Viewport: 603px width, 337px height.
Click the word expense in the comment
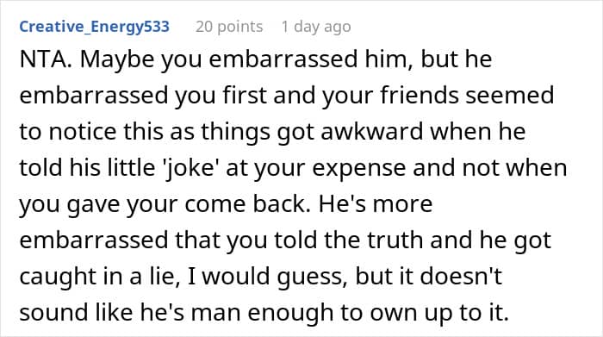358,170
